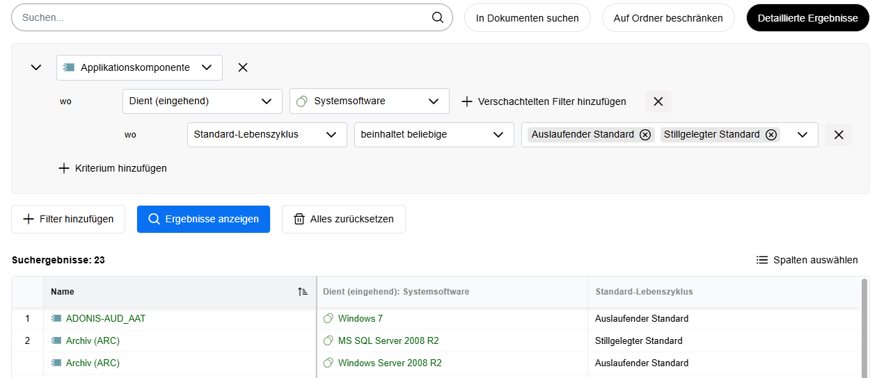Toggle 'Detaillierte Ergebnisse' view

[807, 18]
